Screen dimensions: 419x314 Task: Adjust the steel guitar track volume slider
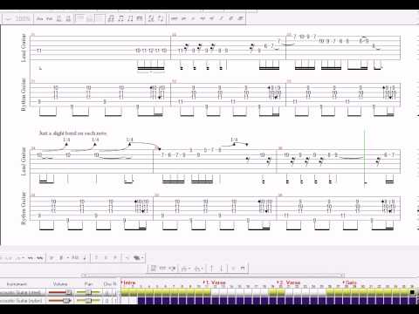tap(60, 292)
